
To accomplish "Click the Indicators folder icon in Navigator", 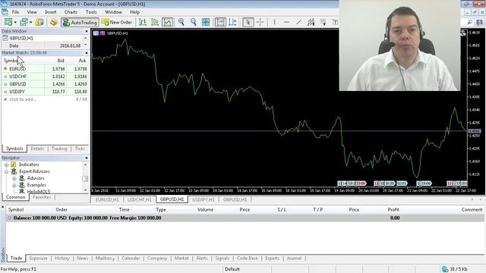I will pos(14,165).
